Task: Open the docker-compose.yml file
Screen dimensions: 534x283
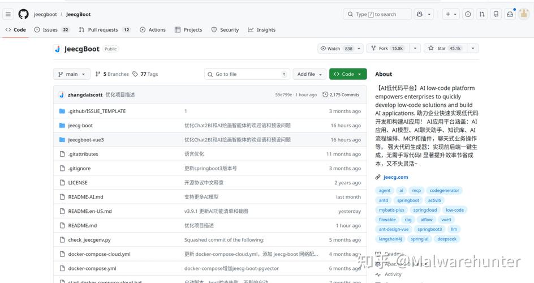Action: tap(92, 268)
